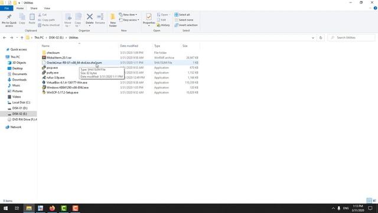
Task: Go back with the Back arrow
Action: (4, 38)
